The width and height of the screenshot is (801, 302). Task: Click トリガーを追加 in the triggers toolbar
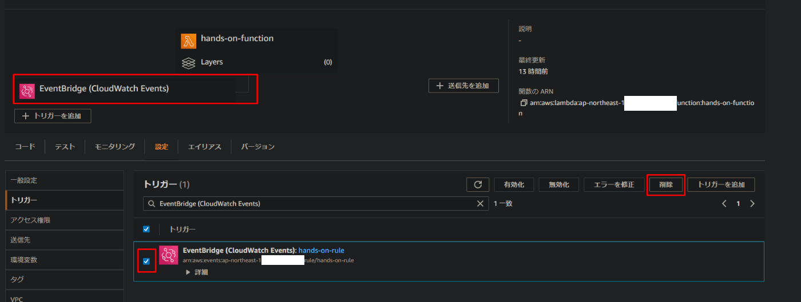coord(721,184)
